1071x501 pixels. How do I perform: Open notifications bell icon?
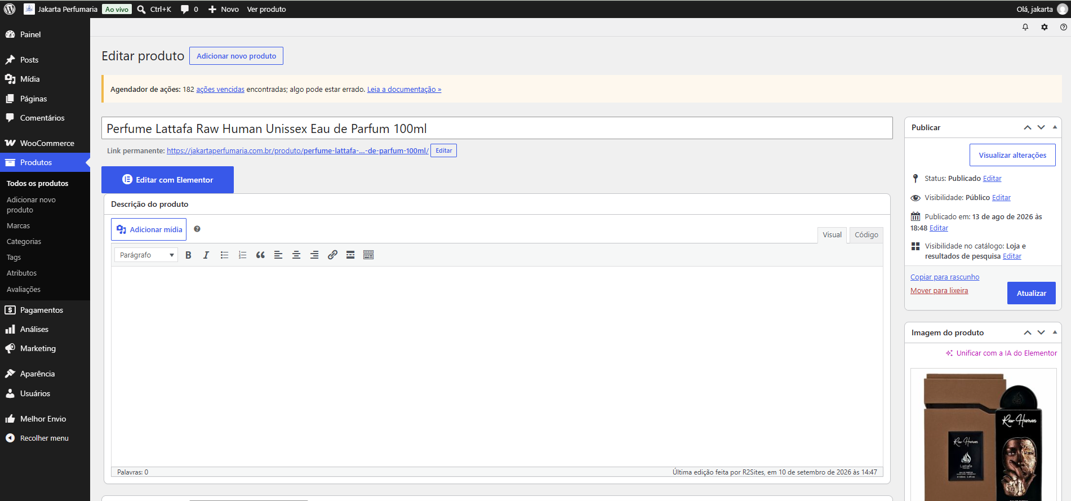(1025, 27)
